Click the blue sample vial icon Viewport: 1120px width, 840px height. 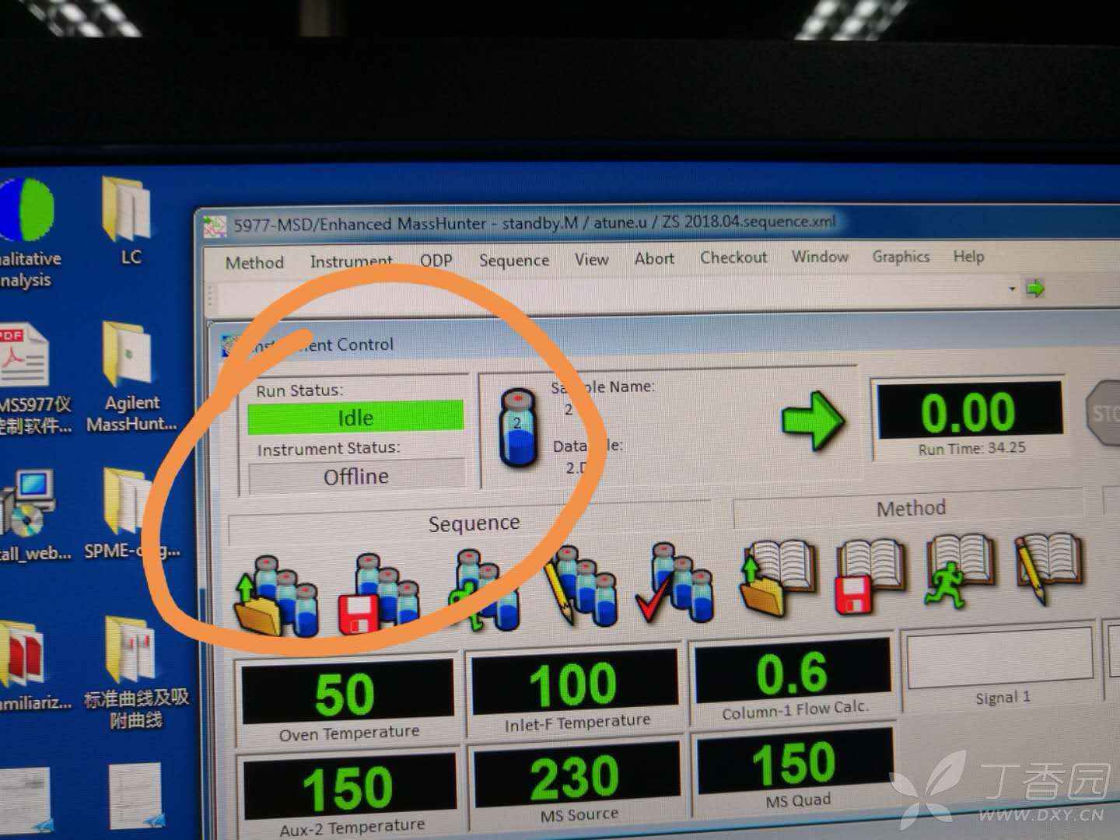click(519, 429)
